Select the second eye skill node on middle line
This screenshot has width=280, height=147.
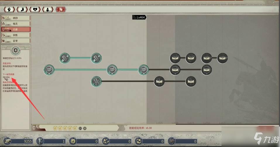[x=112, y=70]
